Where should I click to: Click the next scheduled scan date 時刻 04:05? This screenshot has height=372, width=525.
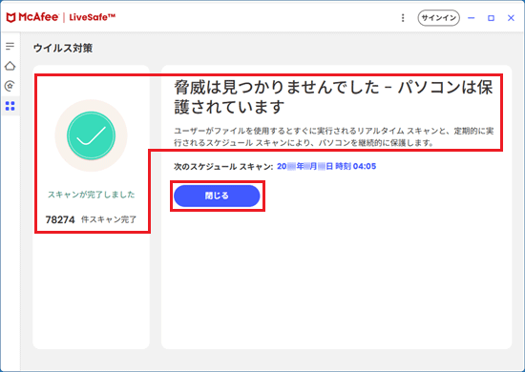coord(326,166)
